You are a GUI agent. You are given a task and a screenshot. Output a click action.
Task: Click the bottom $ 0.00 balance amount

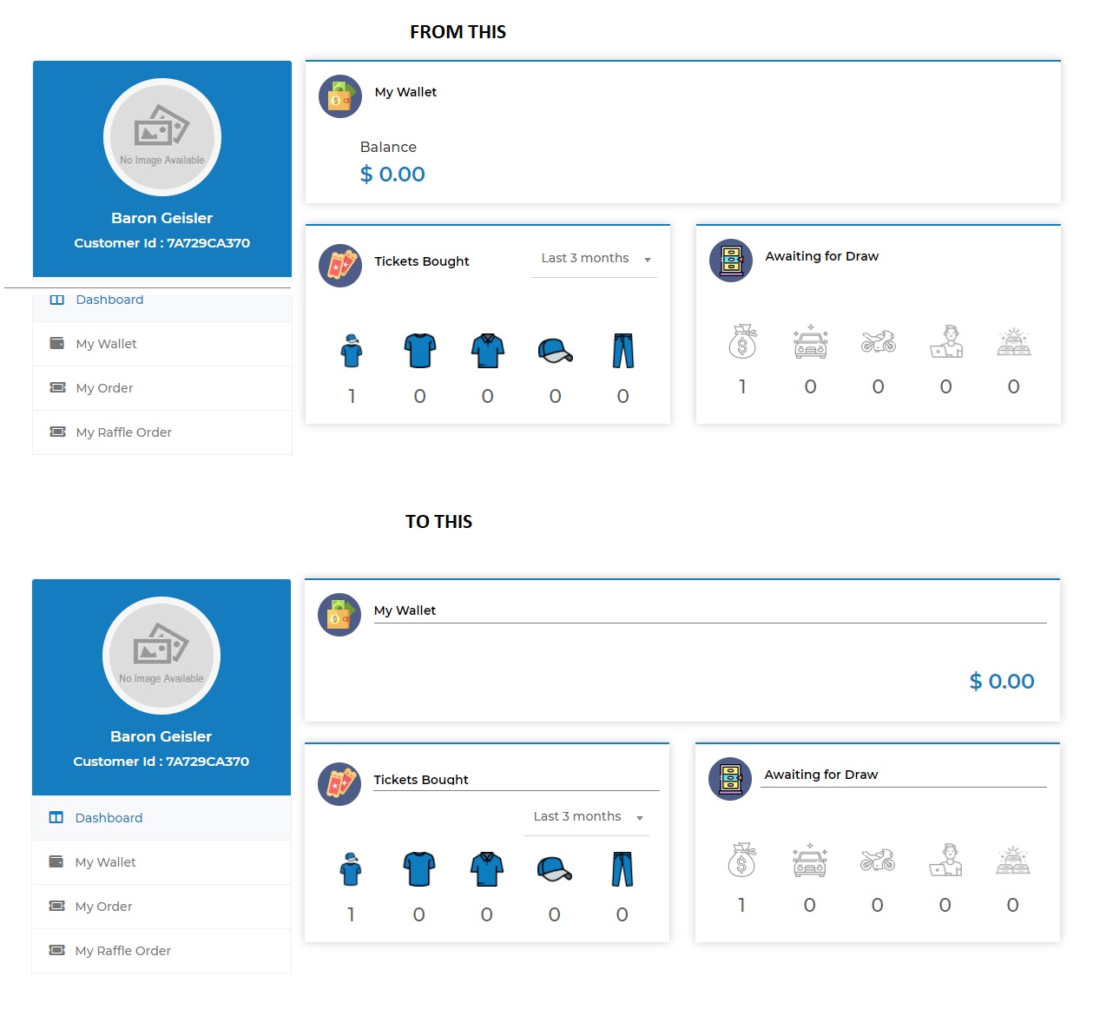[1002, 682]
